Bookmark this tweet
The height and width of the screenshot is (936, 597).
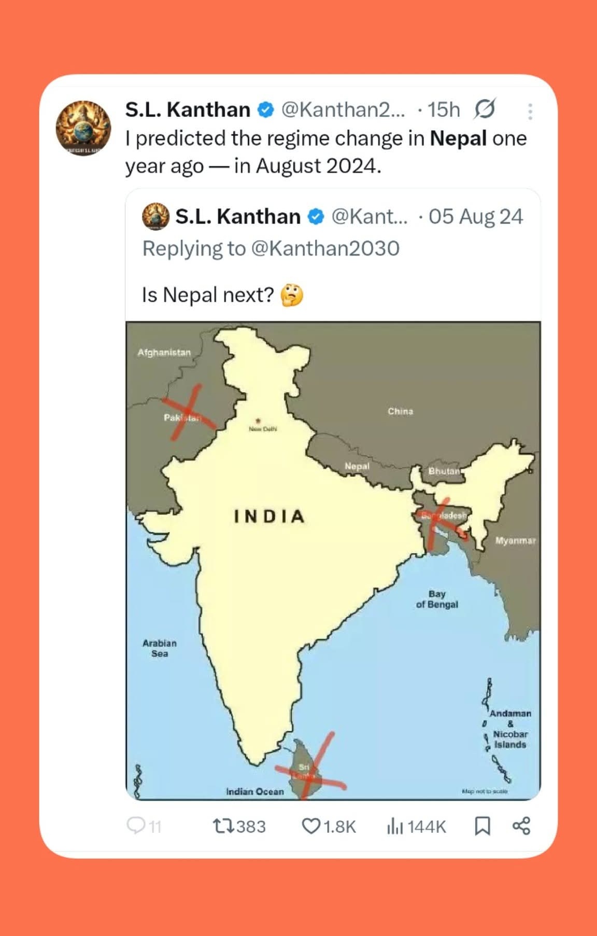(x=482, y=826)
